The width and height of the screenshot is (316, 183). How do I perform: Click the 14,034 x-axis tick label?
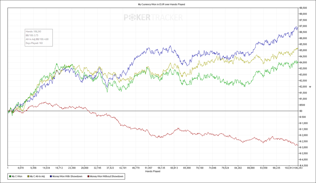click(x=46, y=167)
